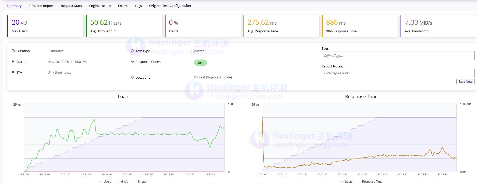This screenshot has height=184, width=477.
Task: Select the Avg. Response Time metric card
Action: (x=281, y=26)
